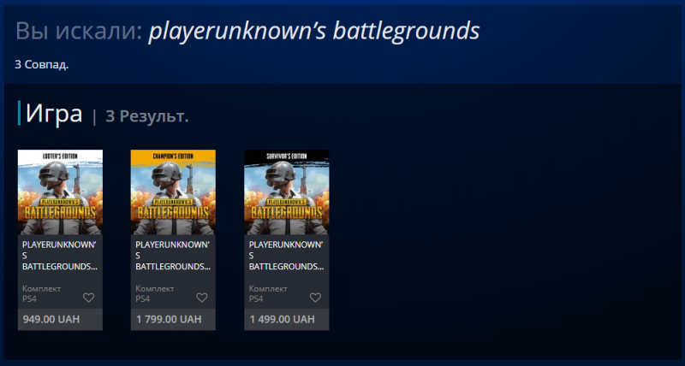
Task: Click 'PS4' label on the 1 799.00 UAH card
Action: [143, 298]
